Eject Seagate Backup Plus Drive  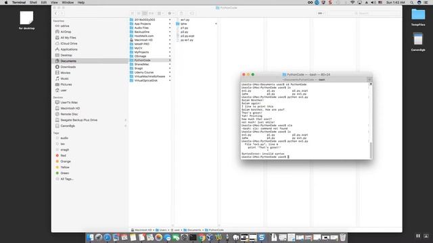tap(126, 120)
